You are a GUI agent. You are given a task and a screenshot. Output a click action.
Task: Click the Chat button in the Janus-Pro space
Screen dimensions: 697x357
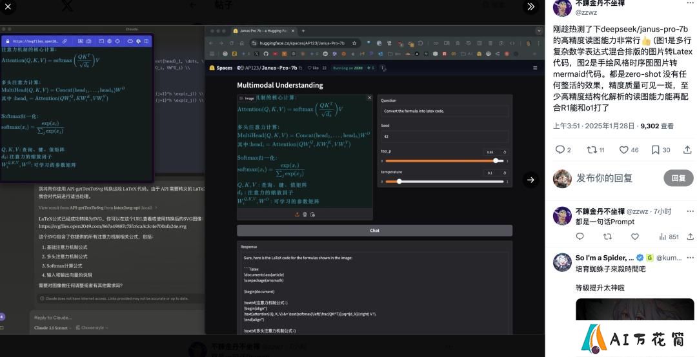coord(374,231)
